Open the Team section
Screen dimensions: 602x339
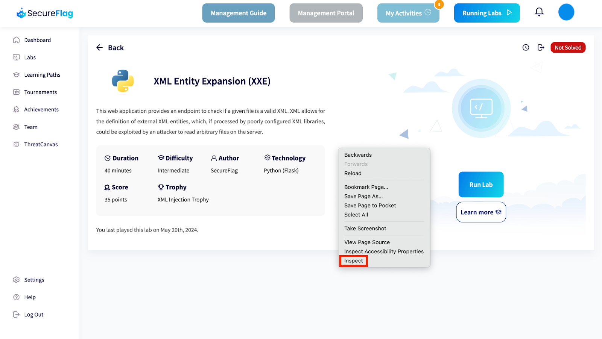31,127
